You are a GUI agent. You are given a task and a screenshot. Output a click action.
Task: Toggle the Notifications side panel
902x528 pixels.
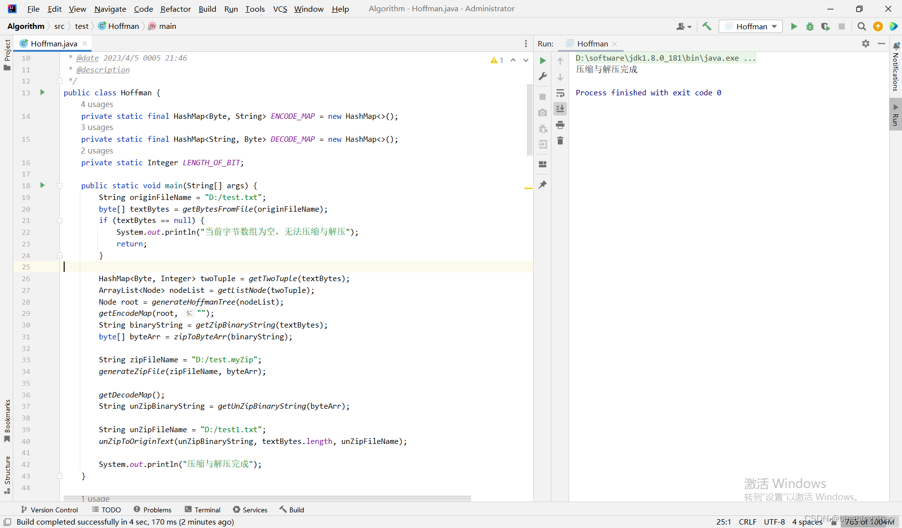tap(896, 67)
